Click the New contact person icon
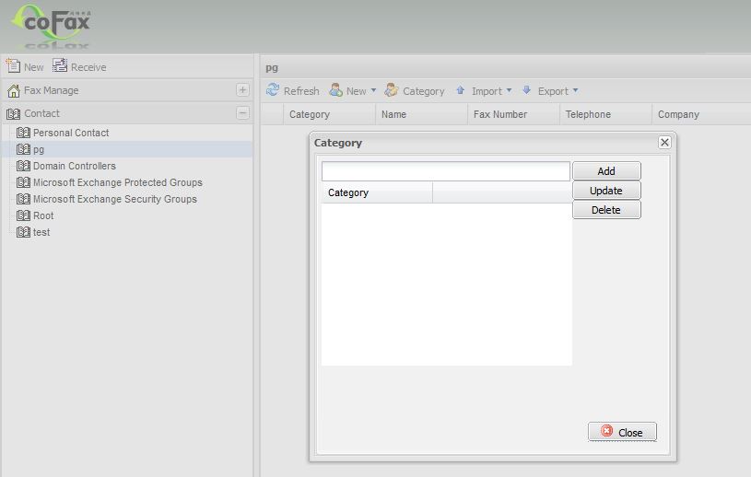Image resolution: width=751 pixels, height=477 pixels. (x=335, y=90)
